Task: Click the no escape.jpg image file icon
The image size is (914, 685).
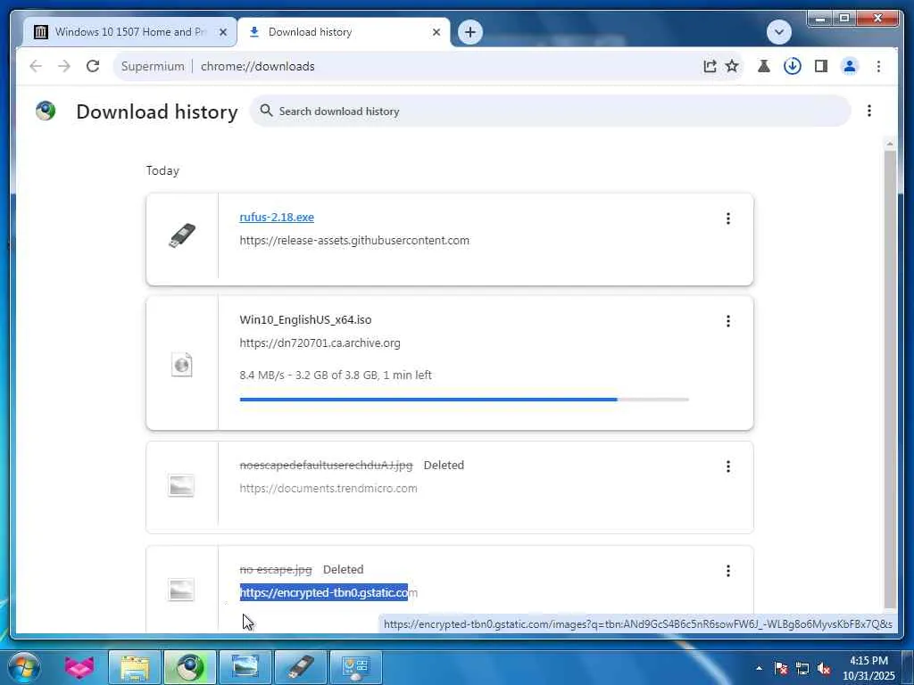Action: tap(181, 590)
